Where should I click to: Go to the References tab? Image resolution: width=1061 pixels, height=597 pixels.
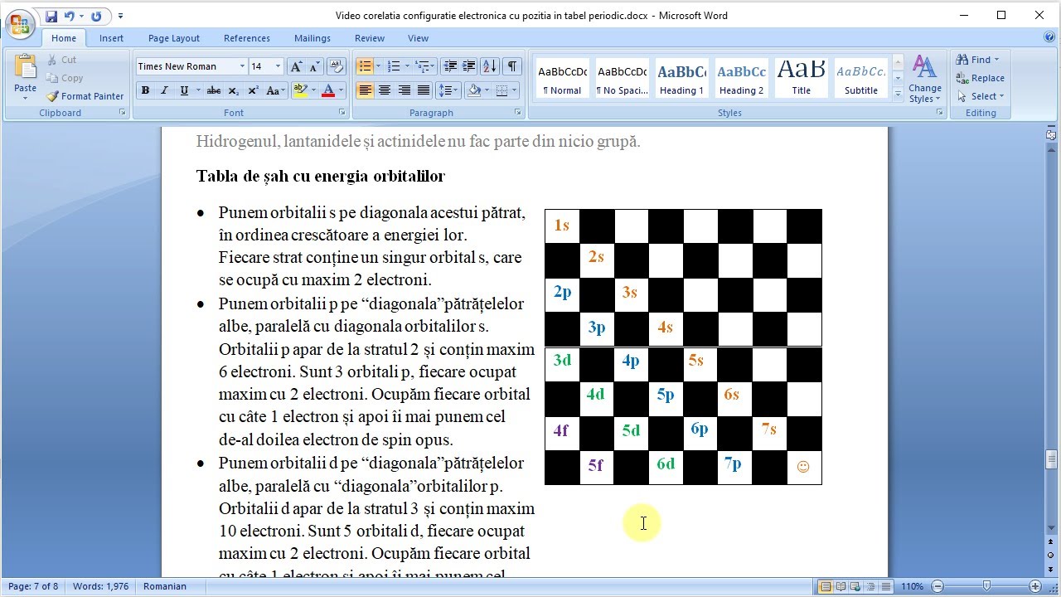pyautogui.click(x=247, y=38)
